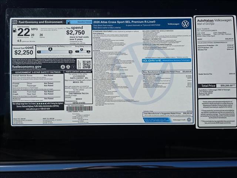The height and width of the screenshot is (178, 237).
Task: Click the smartphone QR code
Action: pyautogui.click(x=86, y=65)
